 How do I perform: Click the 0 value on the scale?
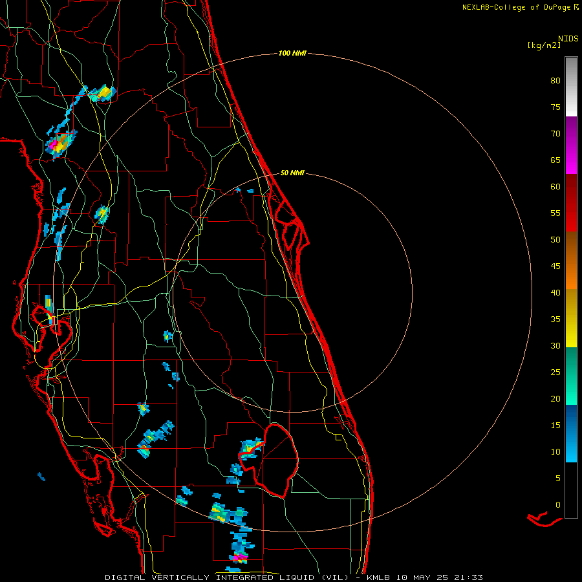[558, 505]
